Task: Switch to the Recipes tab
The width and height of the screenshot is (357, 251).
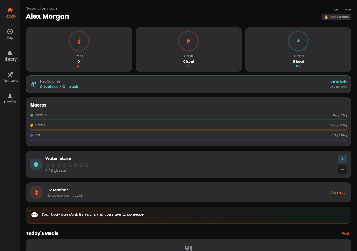Action: click(x=10, y=78)
